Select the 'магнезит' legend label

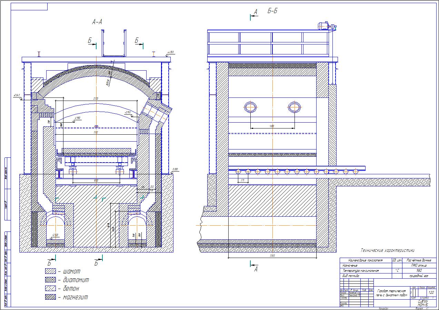coord(75,297)
